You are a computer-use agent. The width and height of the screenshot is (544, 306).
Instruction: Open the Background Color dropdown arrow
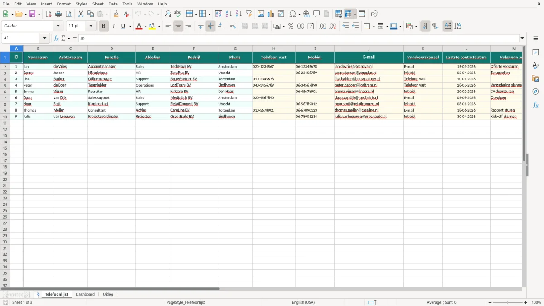[159, 26]
